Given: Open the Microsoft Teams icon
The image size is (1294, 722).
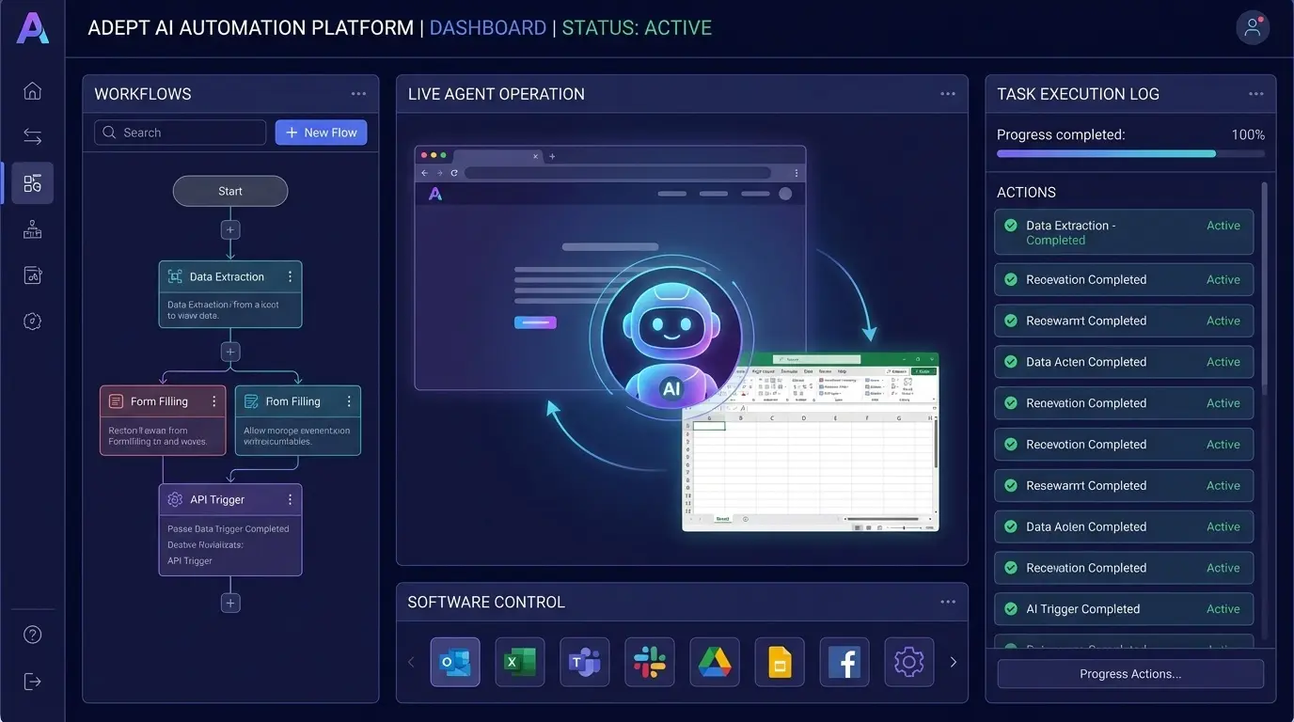Looking at the screenshot, I should pyautogui.click(x=585, y=662).
